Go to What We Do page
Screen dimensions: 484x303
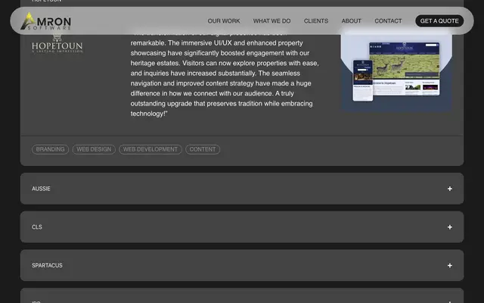pos(272,21)
